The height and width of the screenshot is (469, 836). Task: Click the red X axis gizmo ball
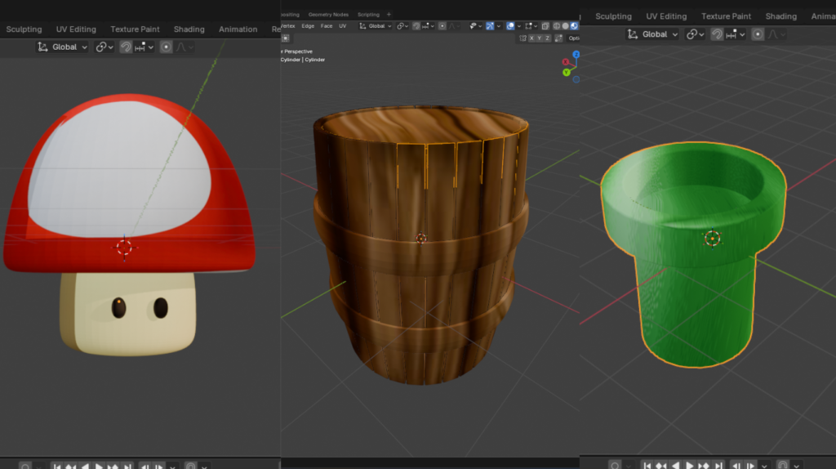[x=565, y=62]
